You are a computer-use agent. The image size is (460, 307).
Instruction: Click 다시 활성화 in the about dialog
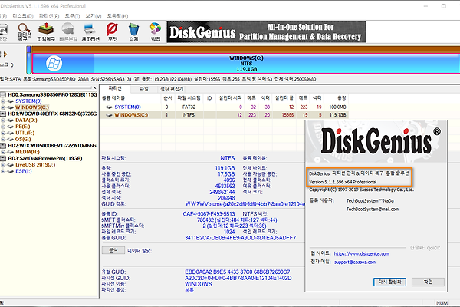(x=389, y=282)
